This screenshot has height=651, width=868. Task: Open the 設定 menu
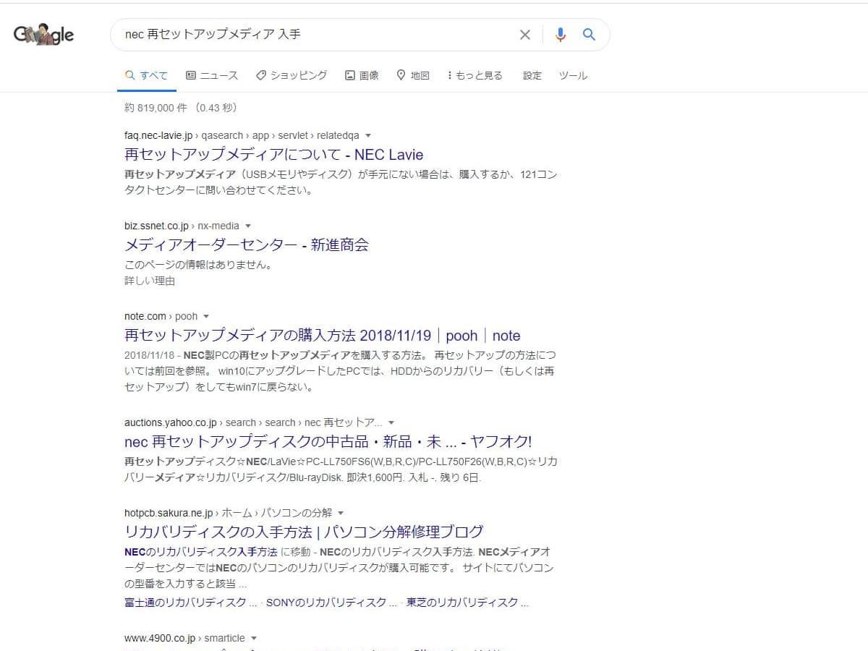(532, 75)
